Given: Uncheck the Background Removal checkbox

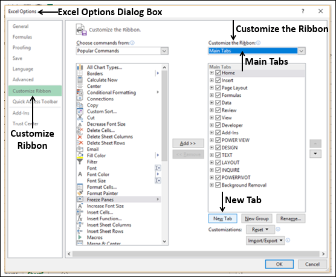Looking at the screenshot, I should [218, 185].
